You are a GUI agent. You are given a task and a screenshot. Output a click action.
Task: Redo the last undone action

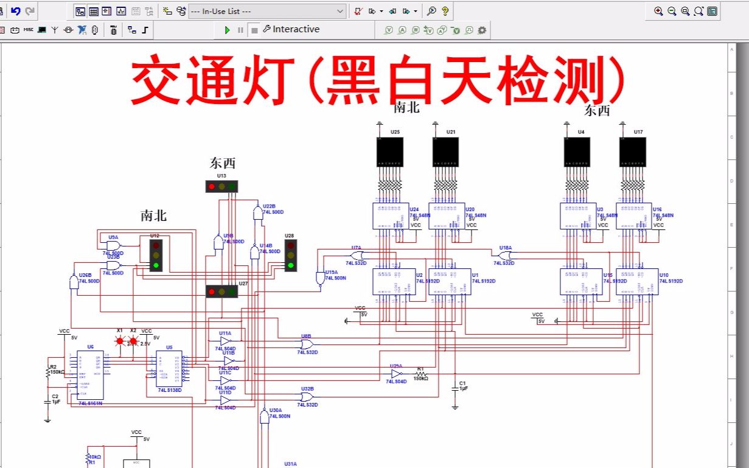coord(29,10)
